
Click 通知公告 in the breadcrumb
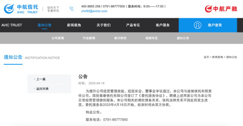[232, 57]
